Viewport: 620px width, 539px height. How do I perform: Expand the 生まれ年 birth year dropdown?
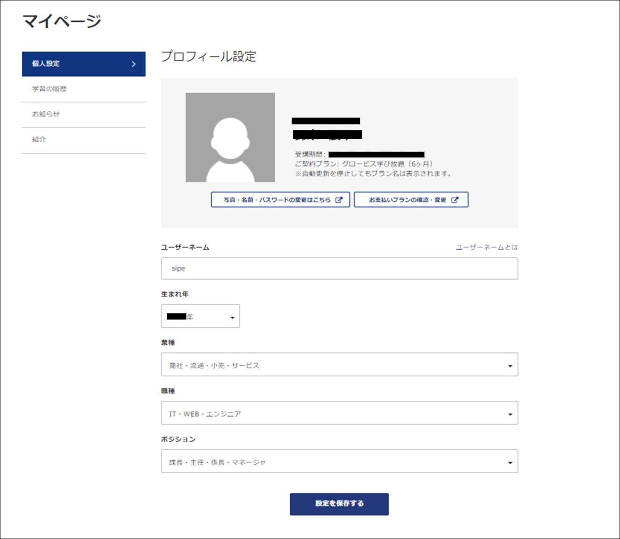[200, 316]
